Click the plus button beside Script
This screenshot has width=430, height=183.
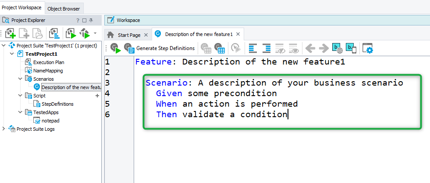pos(97,96)
